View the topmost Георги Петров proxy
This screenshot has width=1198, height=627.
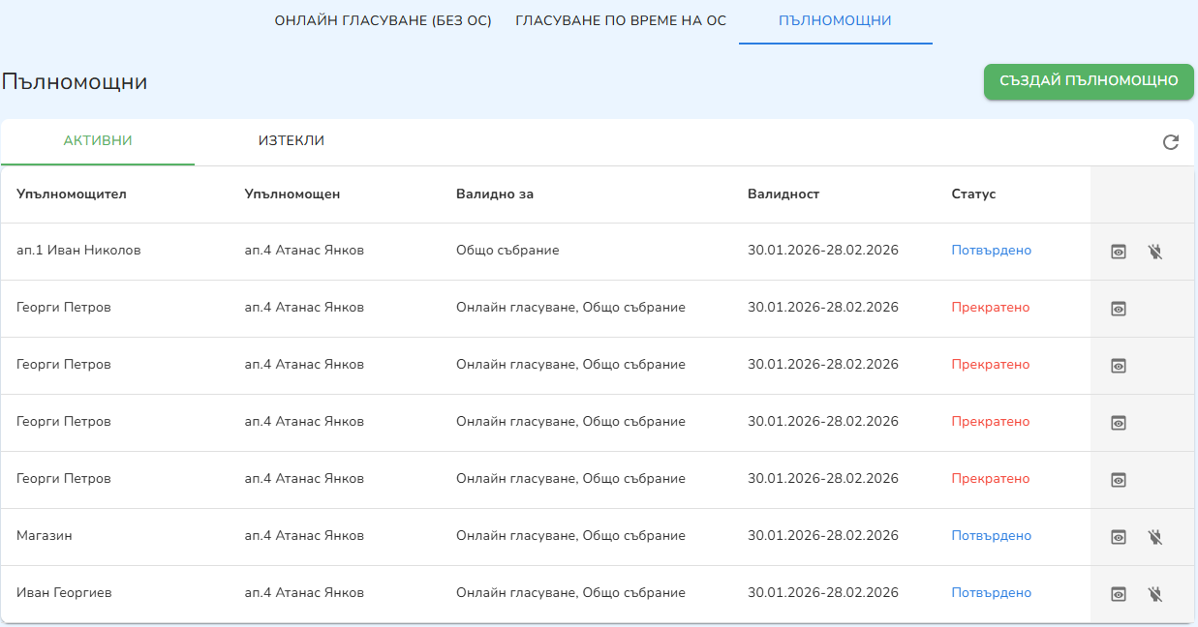(1119, 309)
